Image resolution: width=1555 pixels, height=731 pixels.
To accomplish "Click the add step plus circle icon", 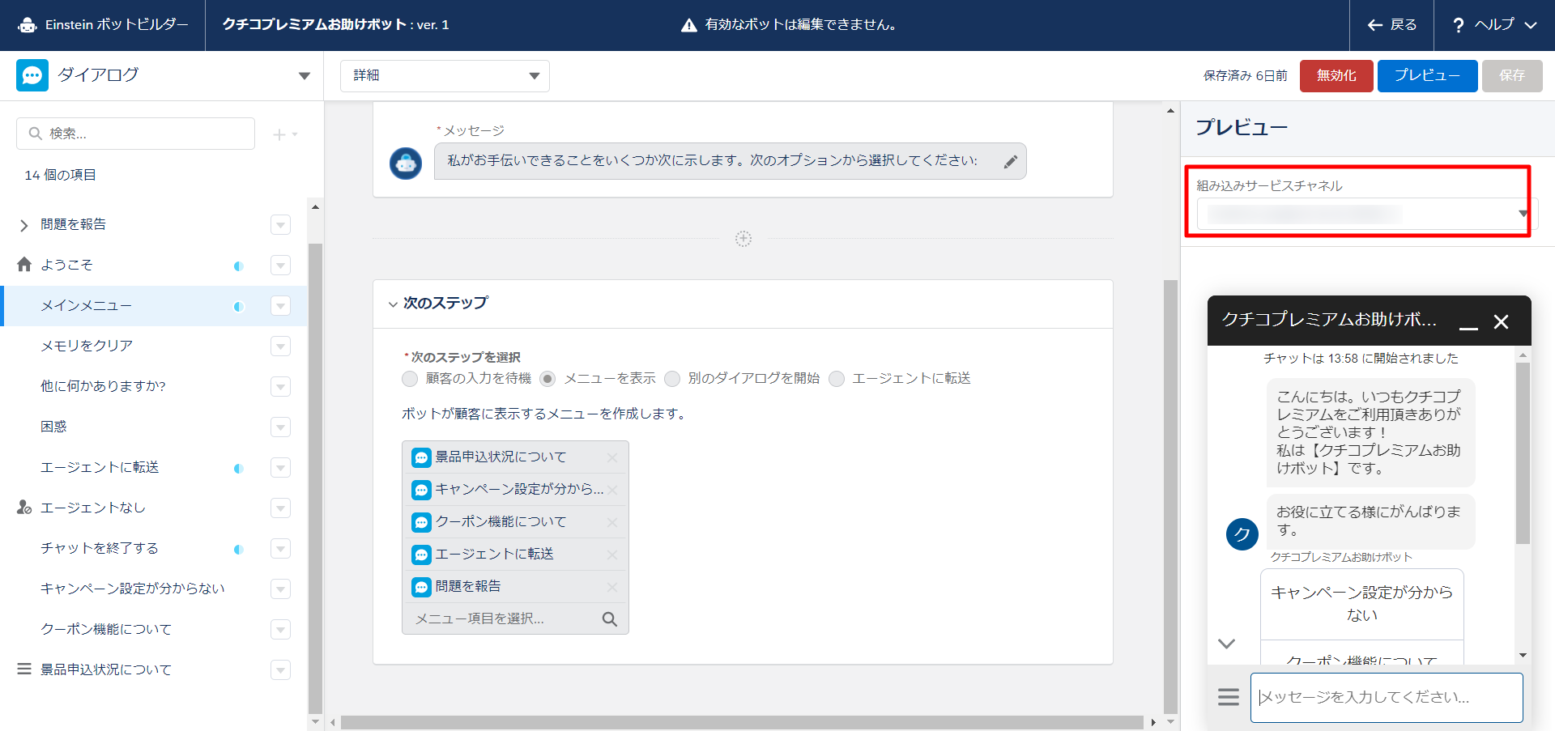I will coord(743,239).
